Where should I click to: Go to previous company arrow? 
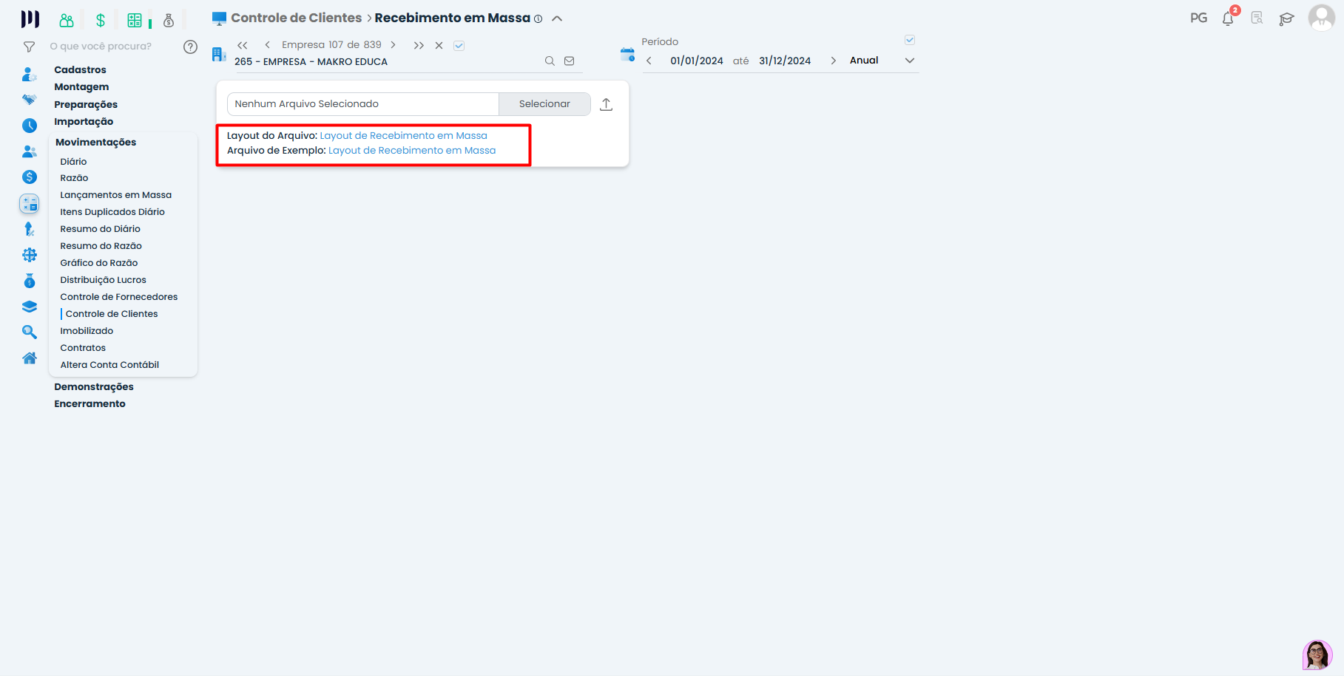coord(267,45)
